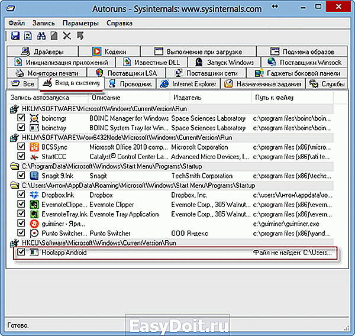Sort by Путь к файлу column header

pyautogui.click(x=292, y=98)
